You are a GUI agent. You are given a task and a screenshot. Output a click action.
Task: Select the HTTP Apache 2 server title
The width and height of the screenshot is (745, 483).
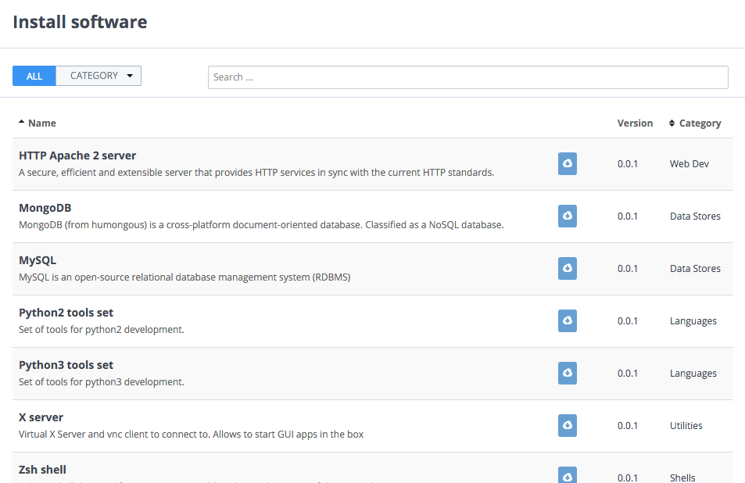pyautogui.click(x=77, y=156)
